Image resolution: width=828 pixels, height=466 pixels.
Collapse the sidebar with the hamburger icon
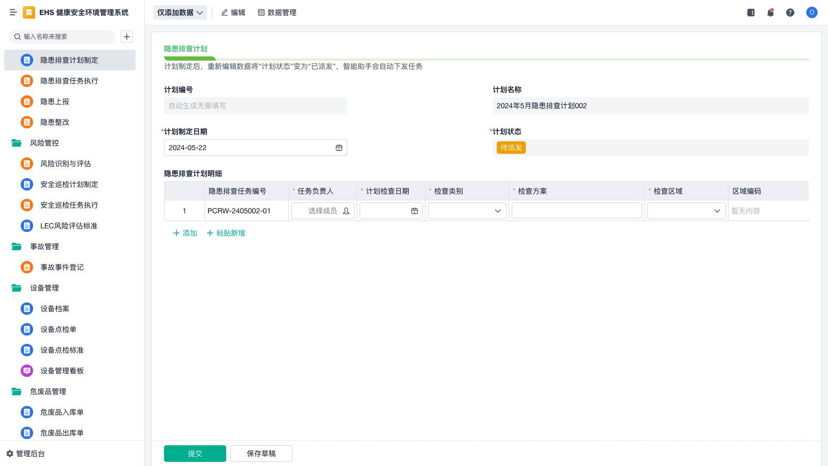[x=13, y=12]
